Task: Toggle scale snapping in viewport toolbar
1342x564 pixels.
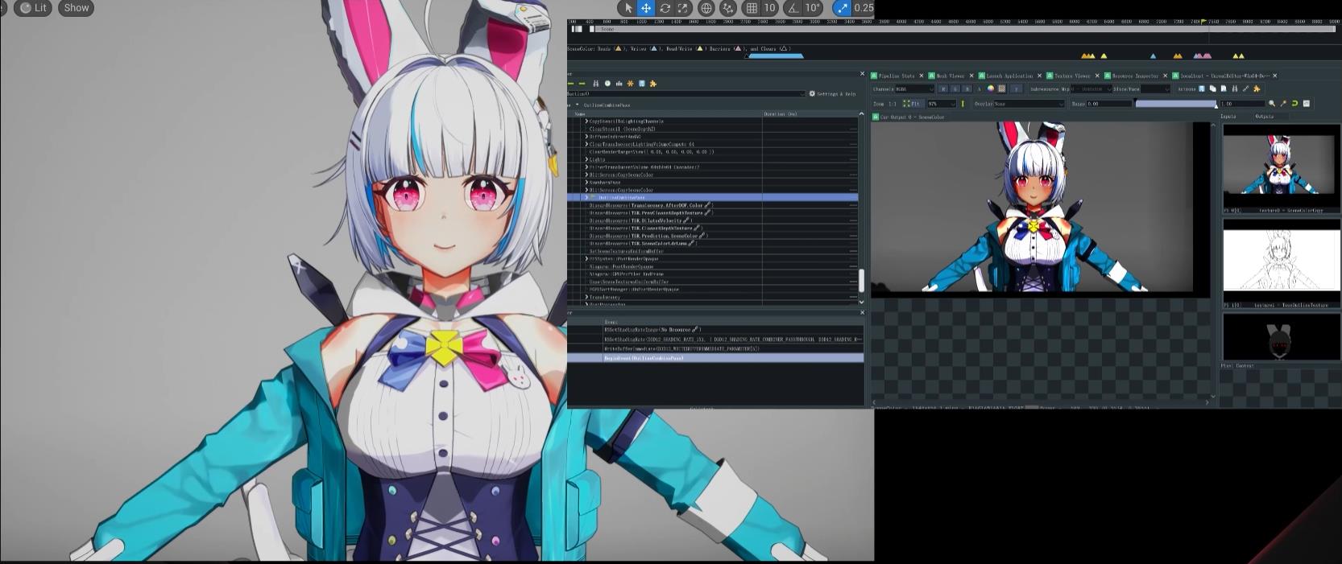Action: click(x=841, y=8)
